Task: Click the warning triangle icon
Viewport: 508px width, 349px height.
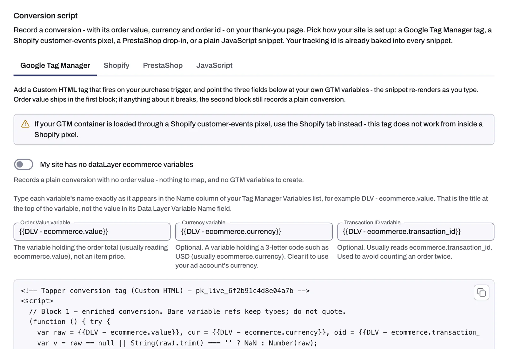Action: point(25,124)
